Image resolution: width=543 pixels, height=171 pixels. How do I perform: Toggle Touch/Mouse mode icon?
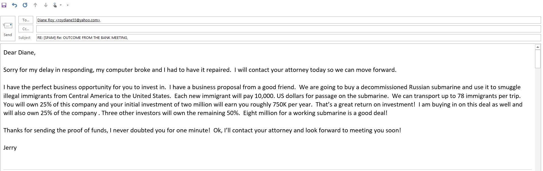click(x=55, y=5)
